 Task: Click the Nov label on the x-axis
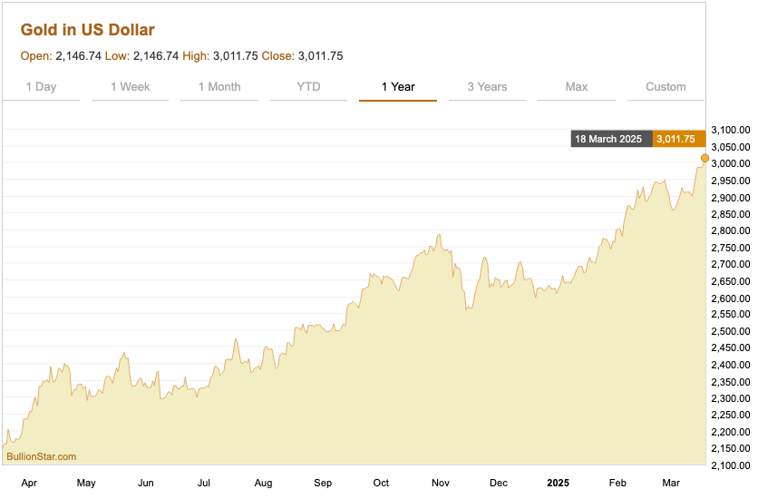(441, 483)
